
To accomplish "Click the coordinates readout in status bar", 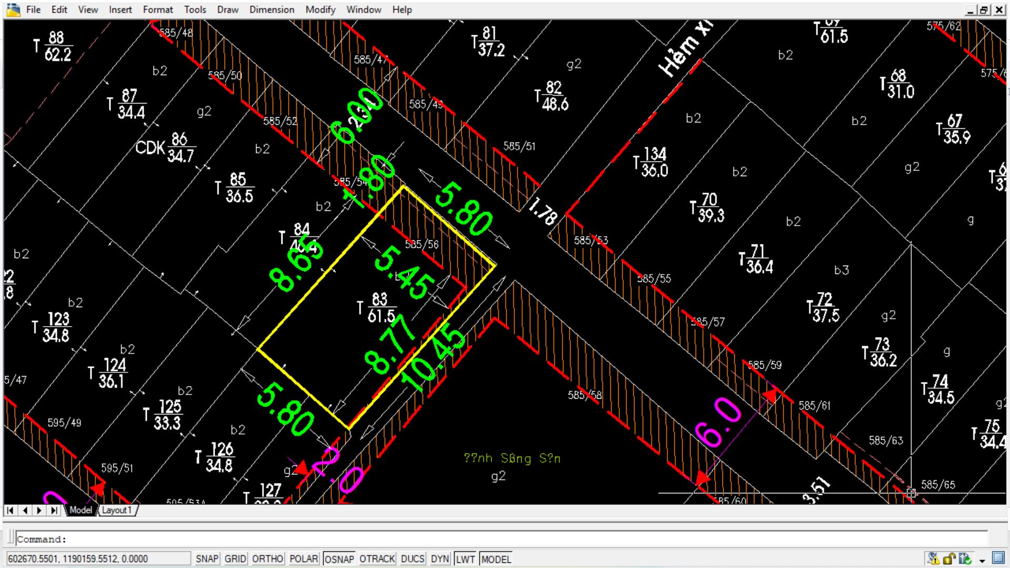I will [98, 559].
